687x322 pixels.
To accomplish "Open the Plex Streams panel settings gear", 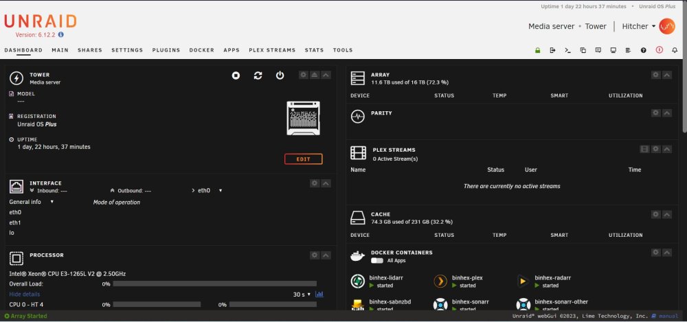I will (655, 150).
